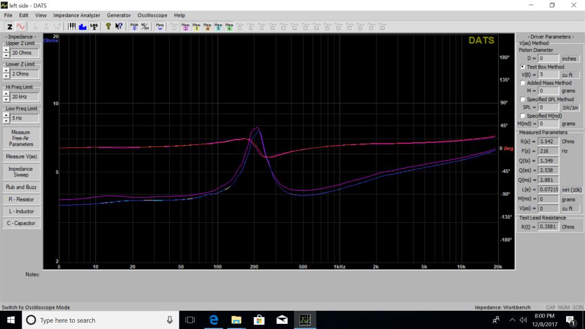Click the greyed Mem 1 slot icon

click(x=174, y=26)
